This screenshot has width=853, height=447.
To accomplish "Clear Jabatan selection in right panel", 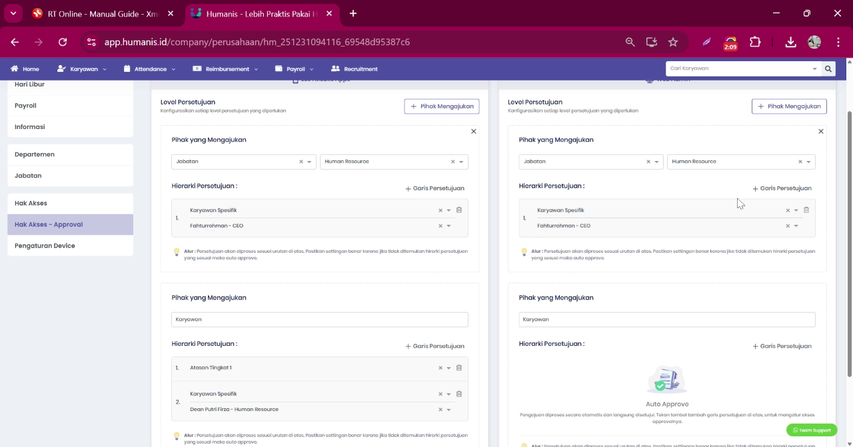I will pyautogui.click(x=648, y=162).
